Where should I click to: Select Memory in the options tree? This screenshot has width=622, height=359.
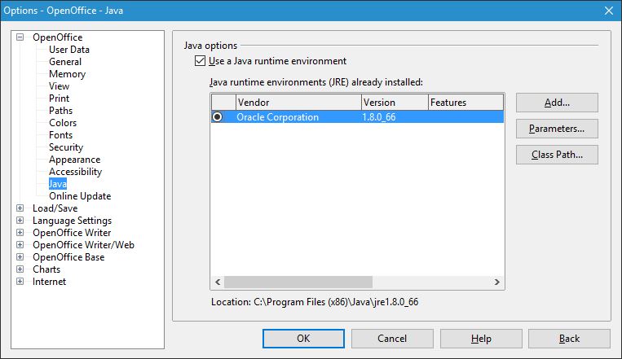click(x=67, y=74)
